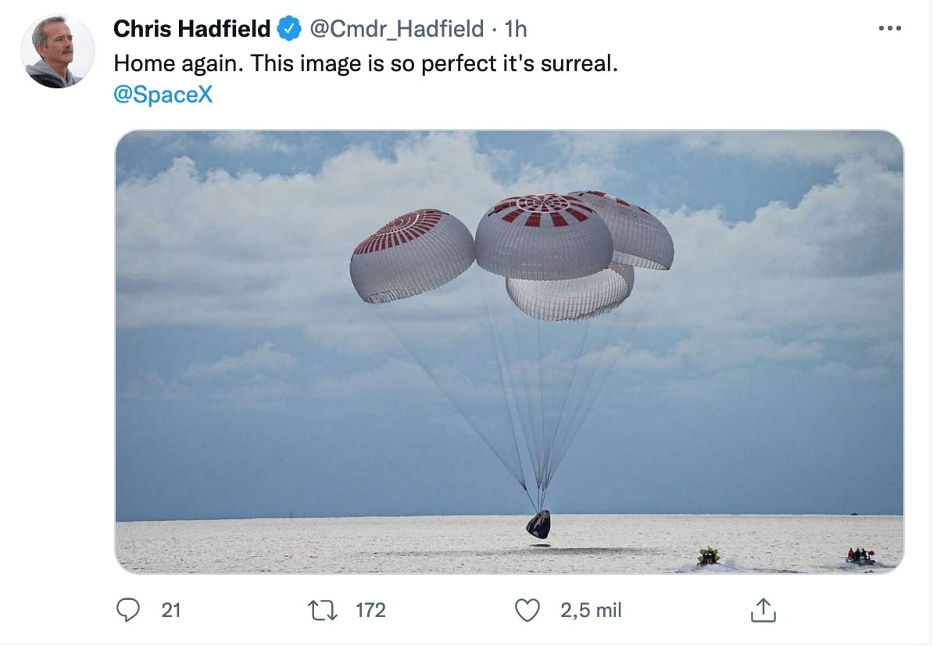The image size is (944, 646).
Task: Open the @SpaceX mention link
Action: 163,95
